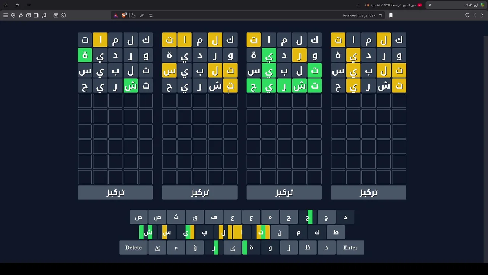Tap the ش key on the keyboard
The image size is (488, 275).
click(x=148, y=232)
